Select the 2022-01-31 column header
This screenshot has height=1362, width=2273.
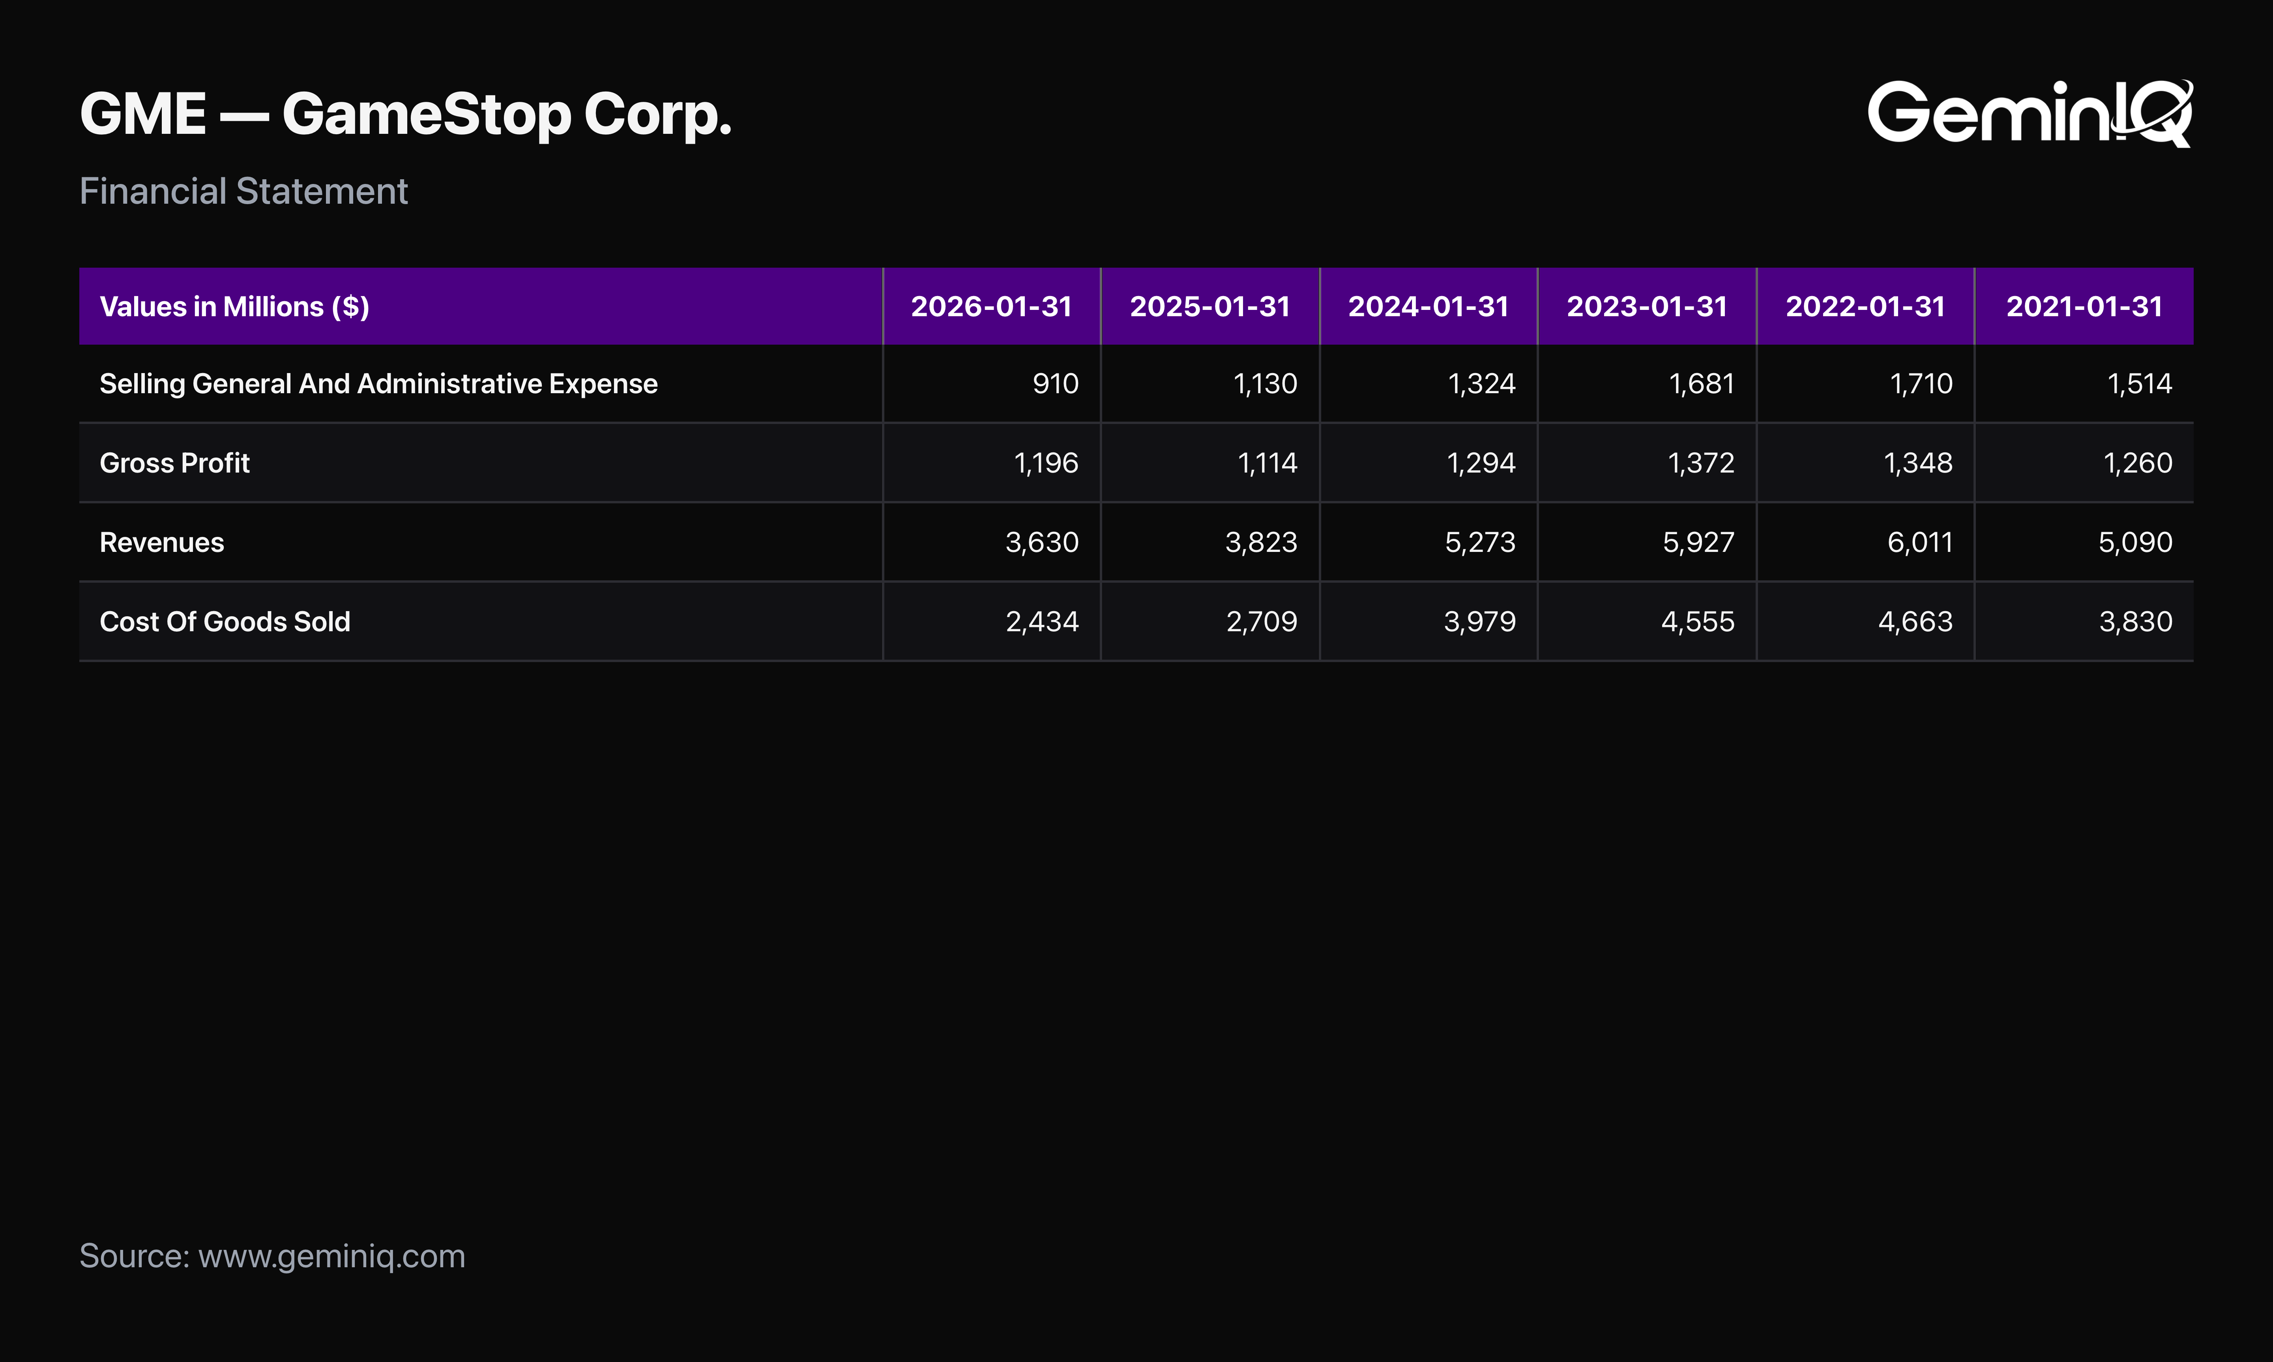pyautogui.click(x=1865, y=306)
